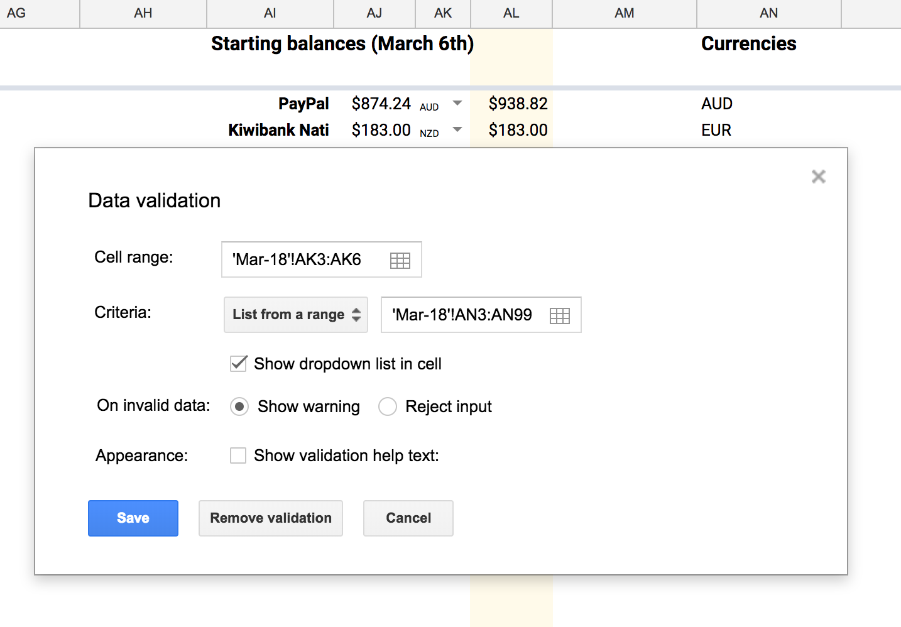This screenshot has width=901, height=627.
Task: Select column AI header
Action: (270, 13)
